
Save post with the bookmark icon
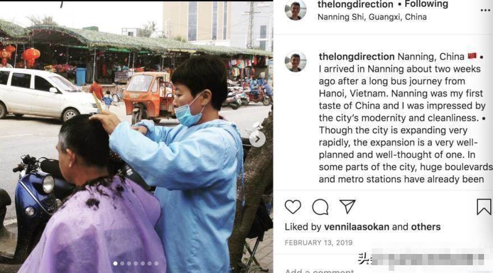coord(483,207)
